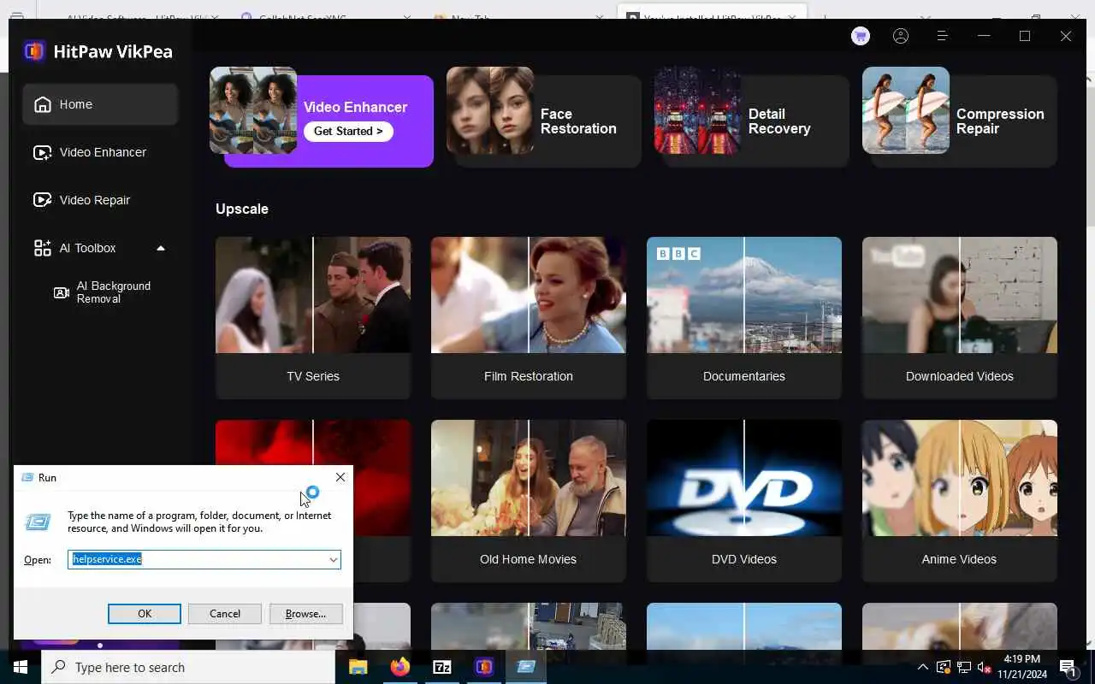Viewport: 1095px width, 684px height.
Task: Click Cancel in the Run dialog
Action: 225,614
